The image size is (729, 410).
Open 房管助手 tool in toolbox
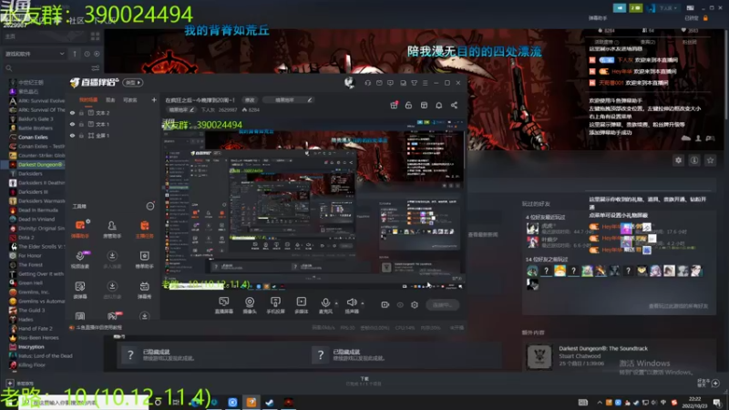pos(112,230)
